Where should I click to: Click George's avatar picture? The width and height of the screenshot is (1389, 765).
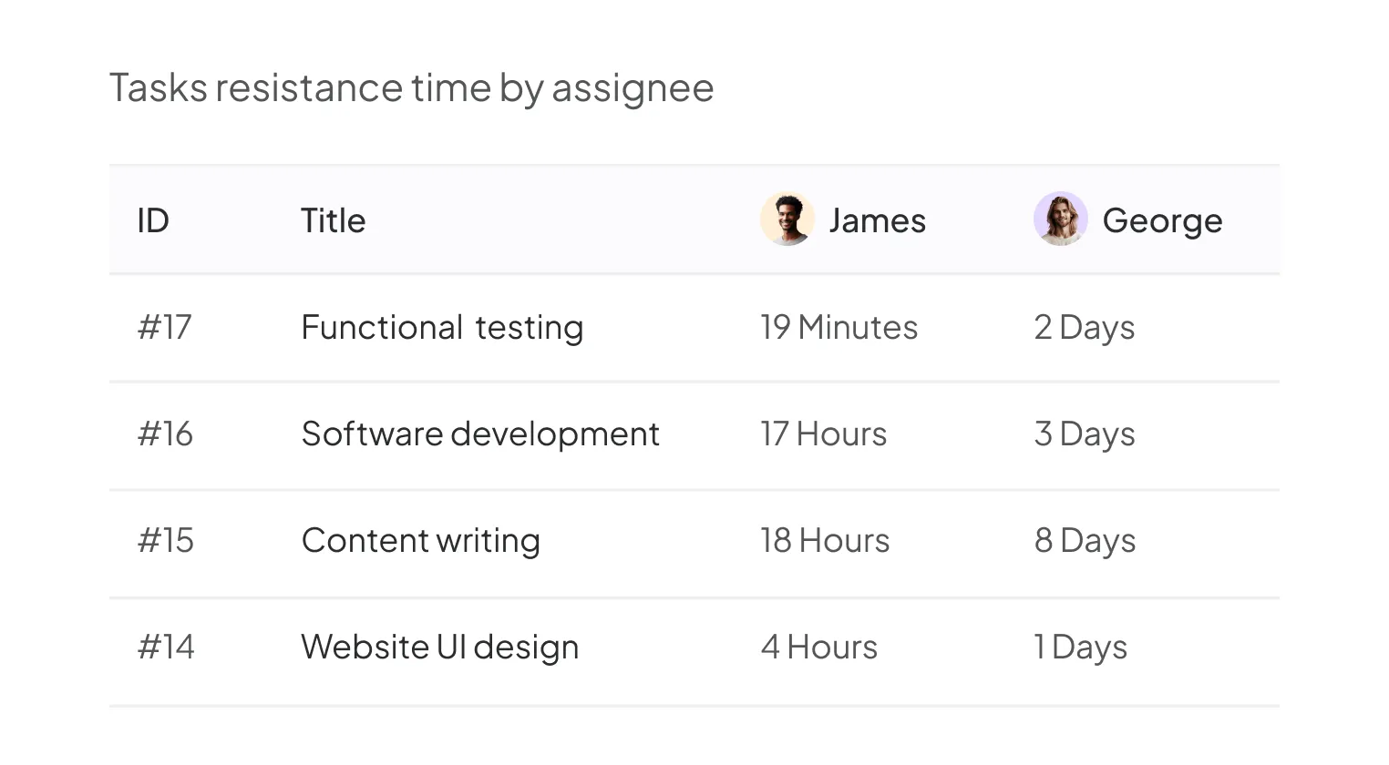pos(1060,219)
